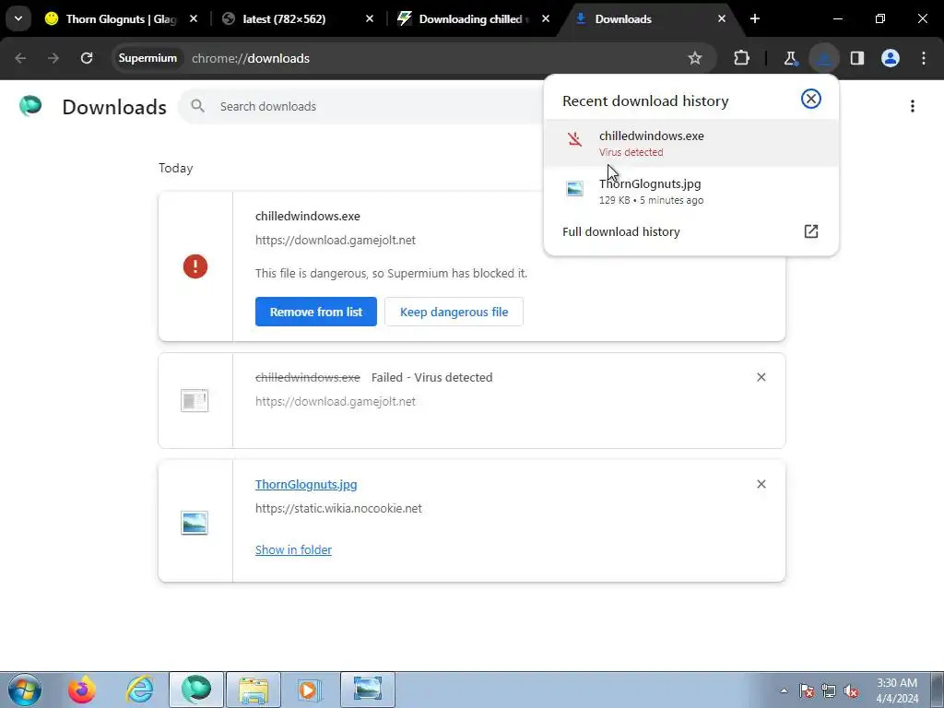Toggle the toolbar downloads button
Viewport: 944px width, 708px height.
point(823,58)
